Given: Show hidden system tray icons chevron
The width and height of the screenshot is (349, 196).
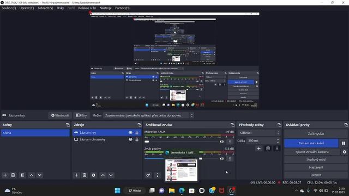Looking at the screenshot, I should pyautogui.click(x=296, y=191).
